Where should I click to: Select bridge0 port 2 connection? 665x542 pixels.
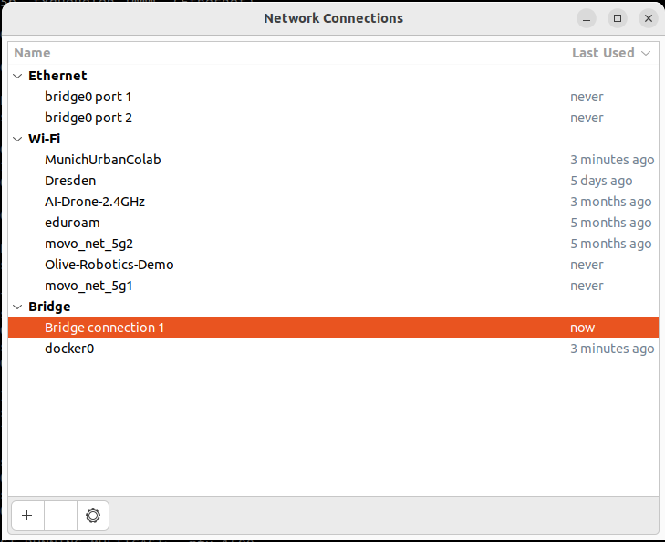tap(88, 118)
